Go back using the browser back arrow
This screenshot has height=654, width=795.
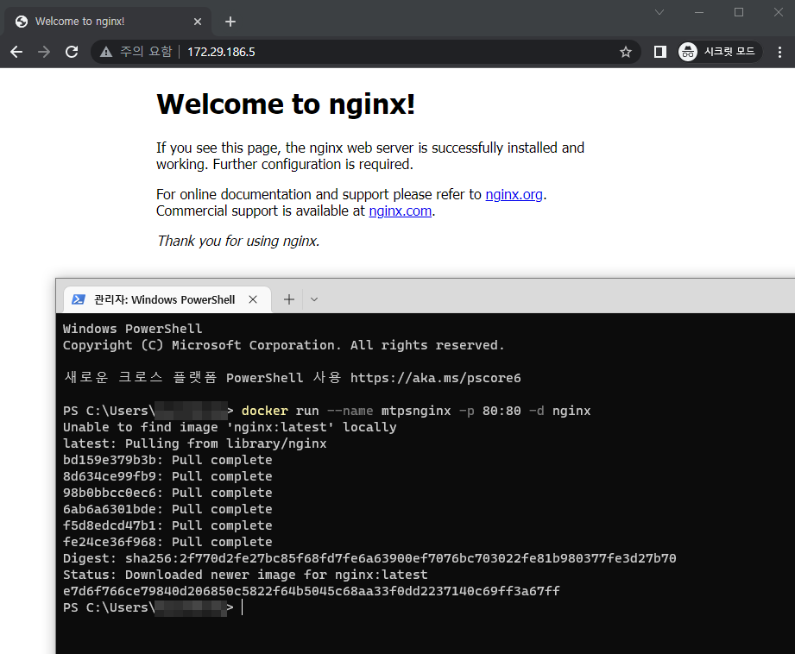[x=16, y=52]
